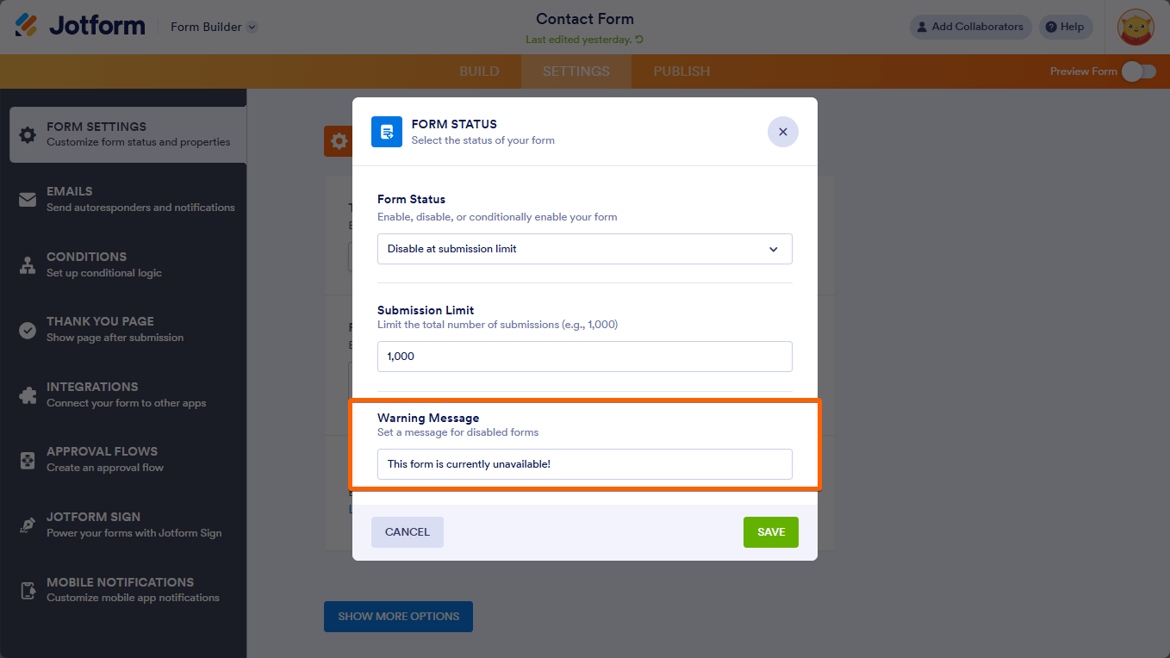Click the Form Settings gear icon
The height and width of the screenshot is (658, 1170).
click(x=28, y=134)
